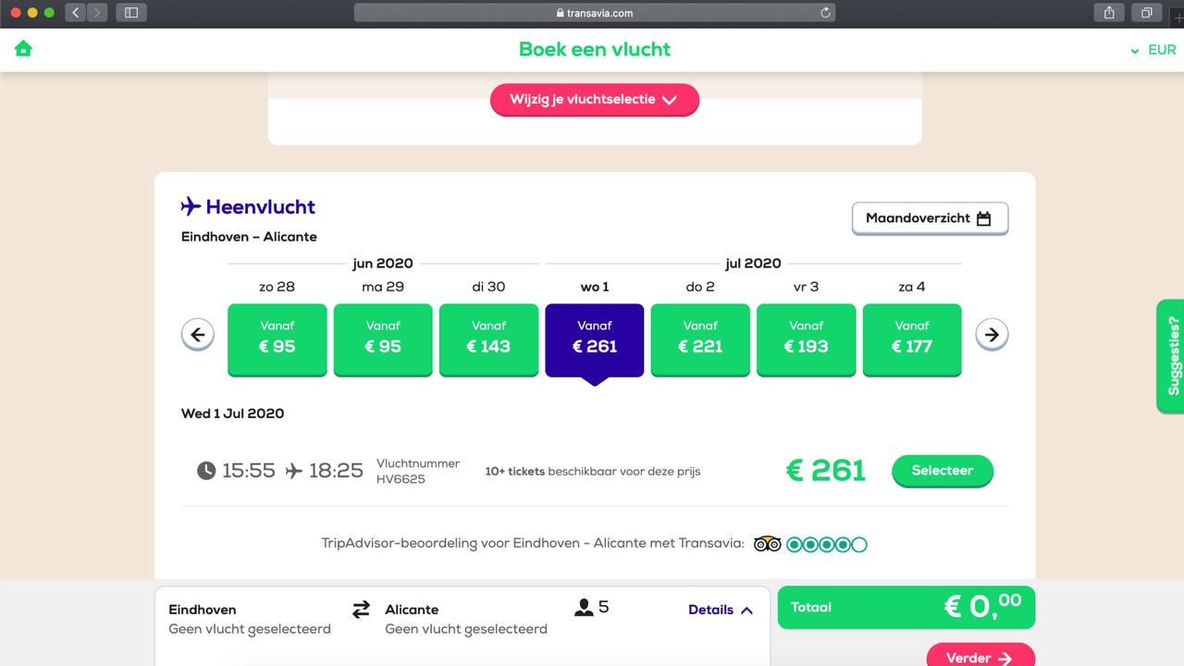This screenshot has width=1184, height=666.
Task: Open the Wijzig je vluchtselectie dropdown
Action: pos(595,100)
